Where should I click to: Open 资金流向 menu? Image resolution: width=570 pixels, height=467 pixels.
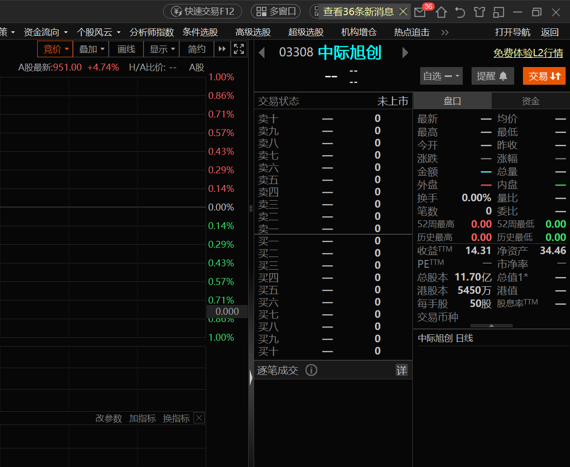[46, 32]
